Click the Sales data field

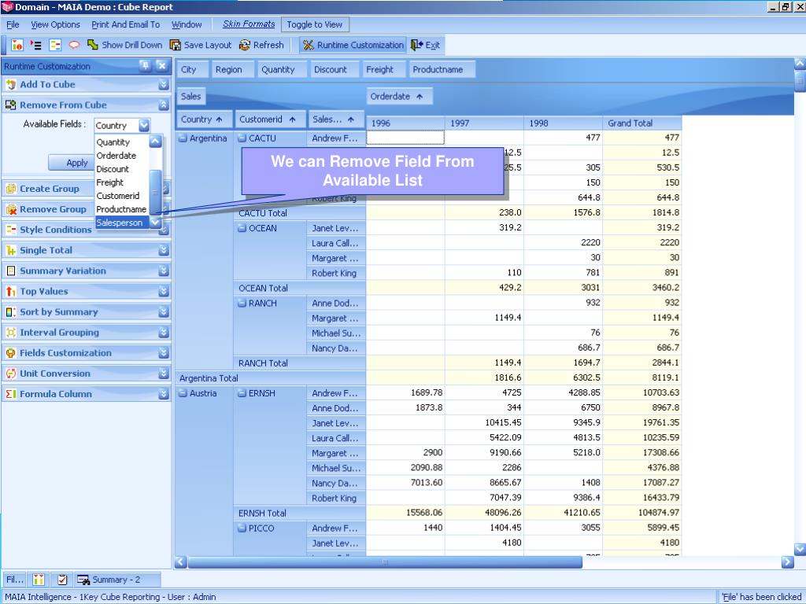coord(190,96)
